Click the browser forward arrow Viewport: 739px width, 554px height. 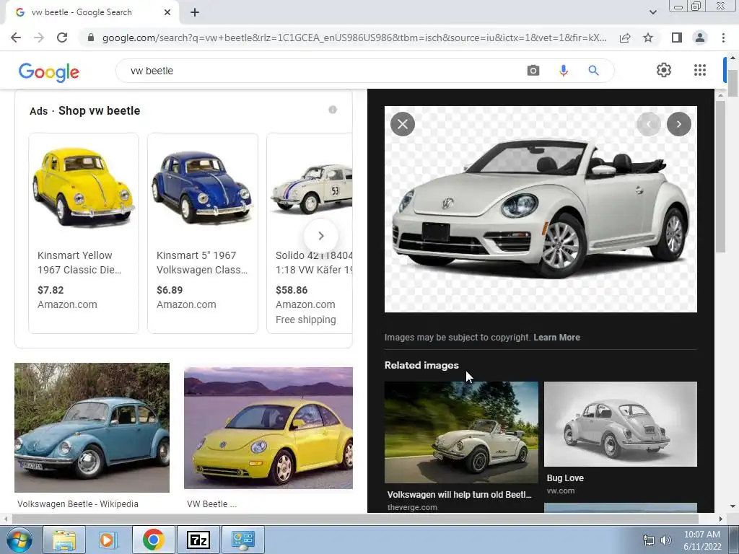[39, 38]
